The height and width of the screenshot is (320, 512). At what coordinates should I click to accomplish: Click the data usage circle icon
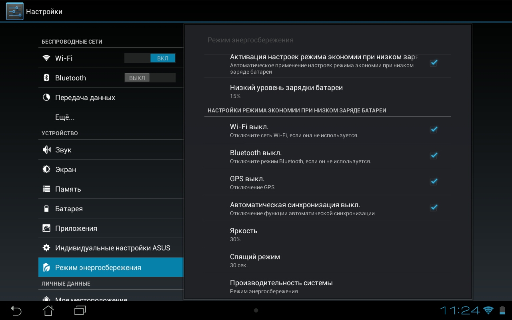point(46,97)
